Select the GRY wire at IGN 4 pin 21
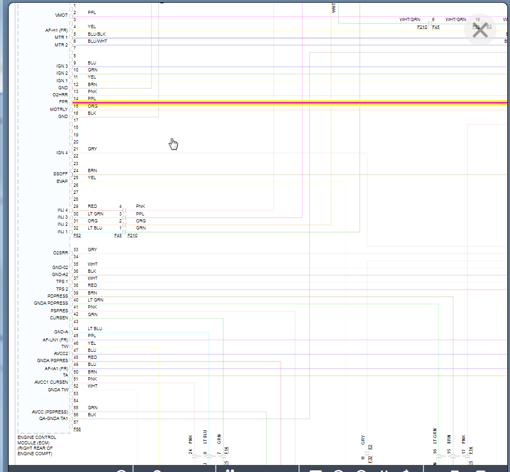Image resolution: width=510 pixels, height=472 pixels. [x=216, y=153]
